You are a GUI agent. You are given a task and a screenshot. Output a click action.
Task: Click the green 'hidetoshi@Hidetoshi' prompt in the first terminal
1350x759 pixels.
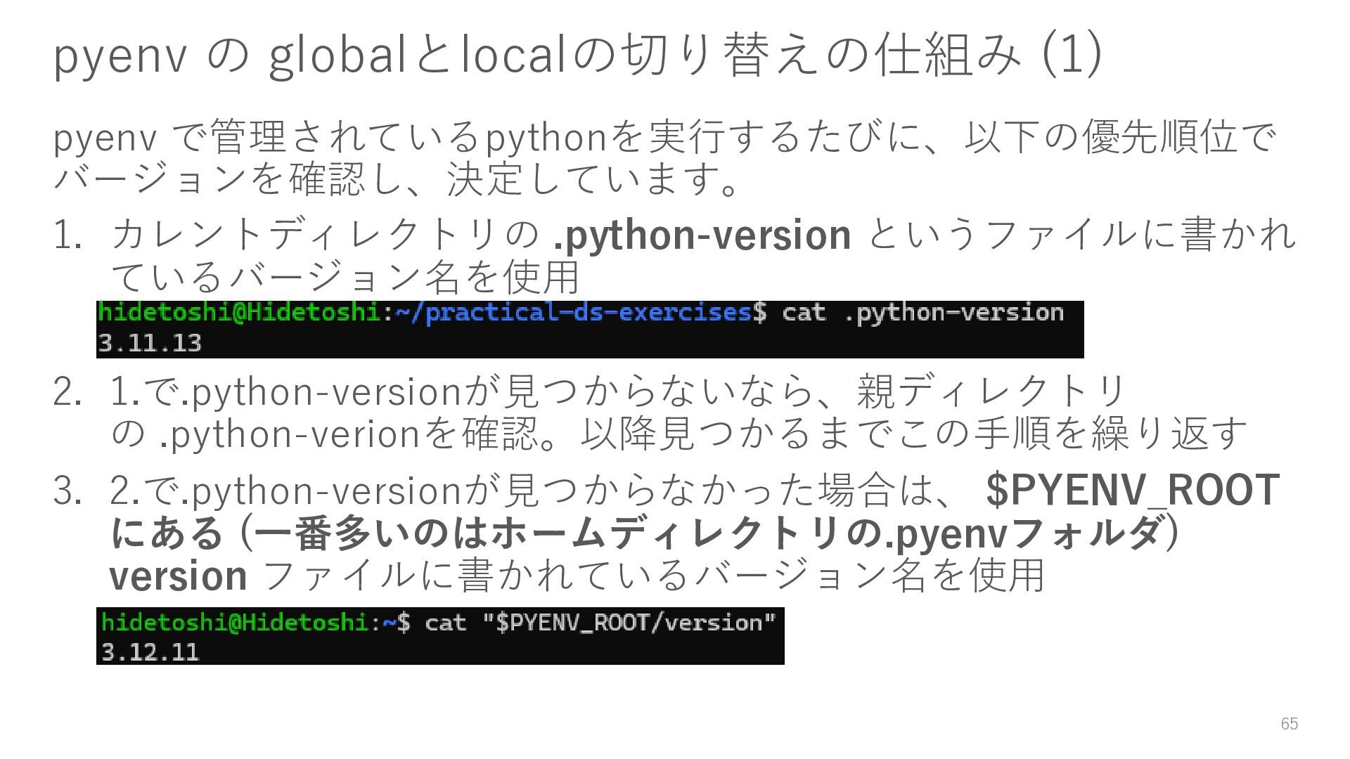(x=239, y=313)
